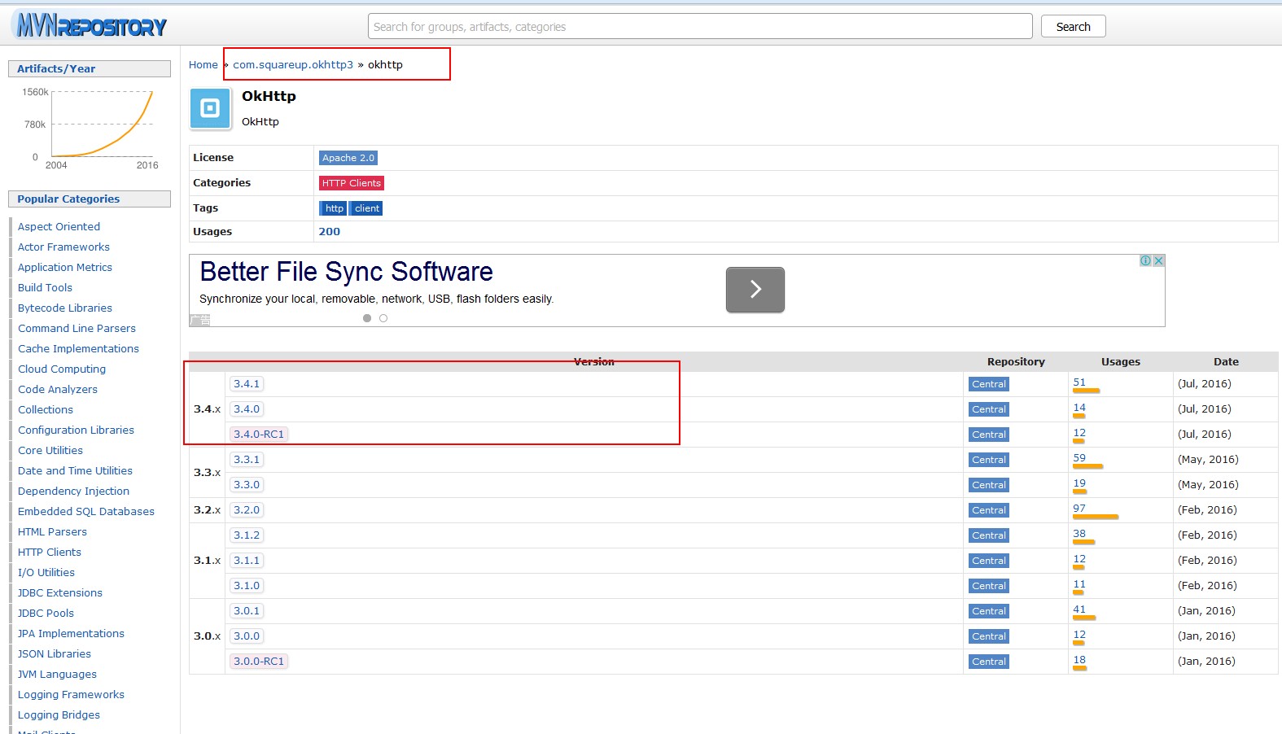Close the advertisement with X icon
The height and width of the screenshot is (734, 1282).
1158,260
